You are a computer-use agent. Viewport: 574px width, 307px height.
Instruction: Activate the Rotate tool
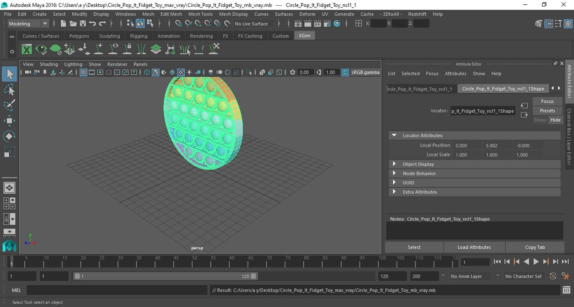[x=9, y=136]
